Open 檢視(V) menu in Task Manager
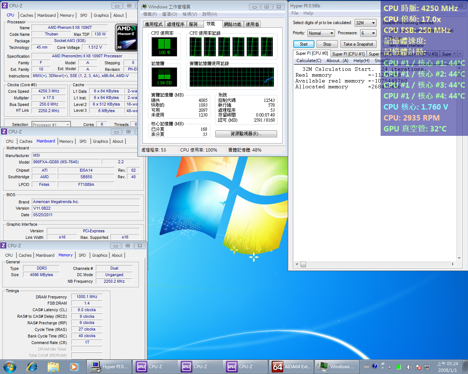 click(x=190, y=14)
